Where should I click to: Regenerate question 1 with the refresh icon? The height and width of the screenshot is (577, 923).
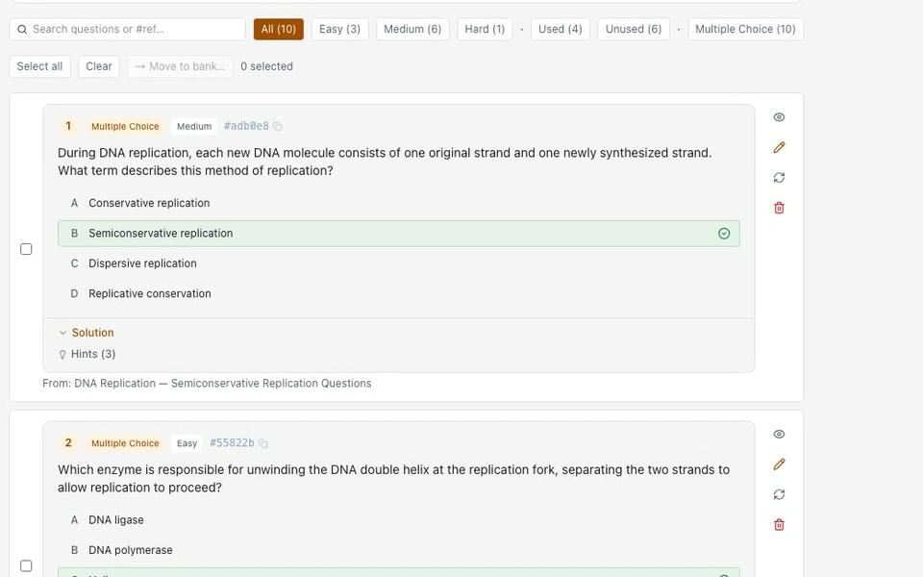tap(779, 177)
